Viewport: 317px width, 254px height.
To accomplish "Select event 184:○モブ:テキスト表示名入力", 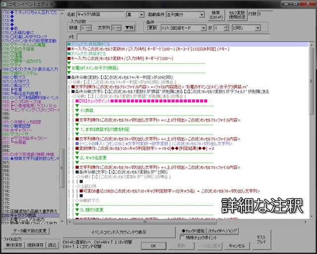I will pos(30,69).
